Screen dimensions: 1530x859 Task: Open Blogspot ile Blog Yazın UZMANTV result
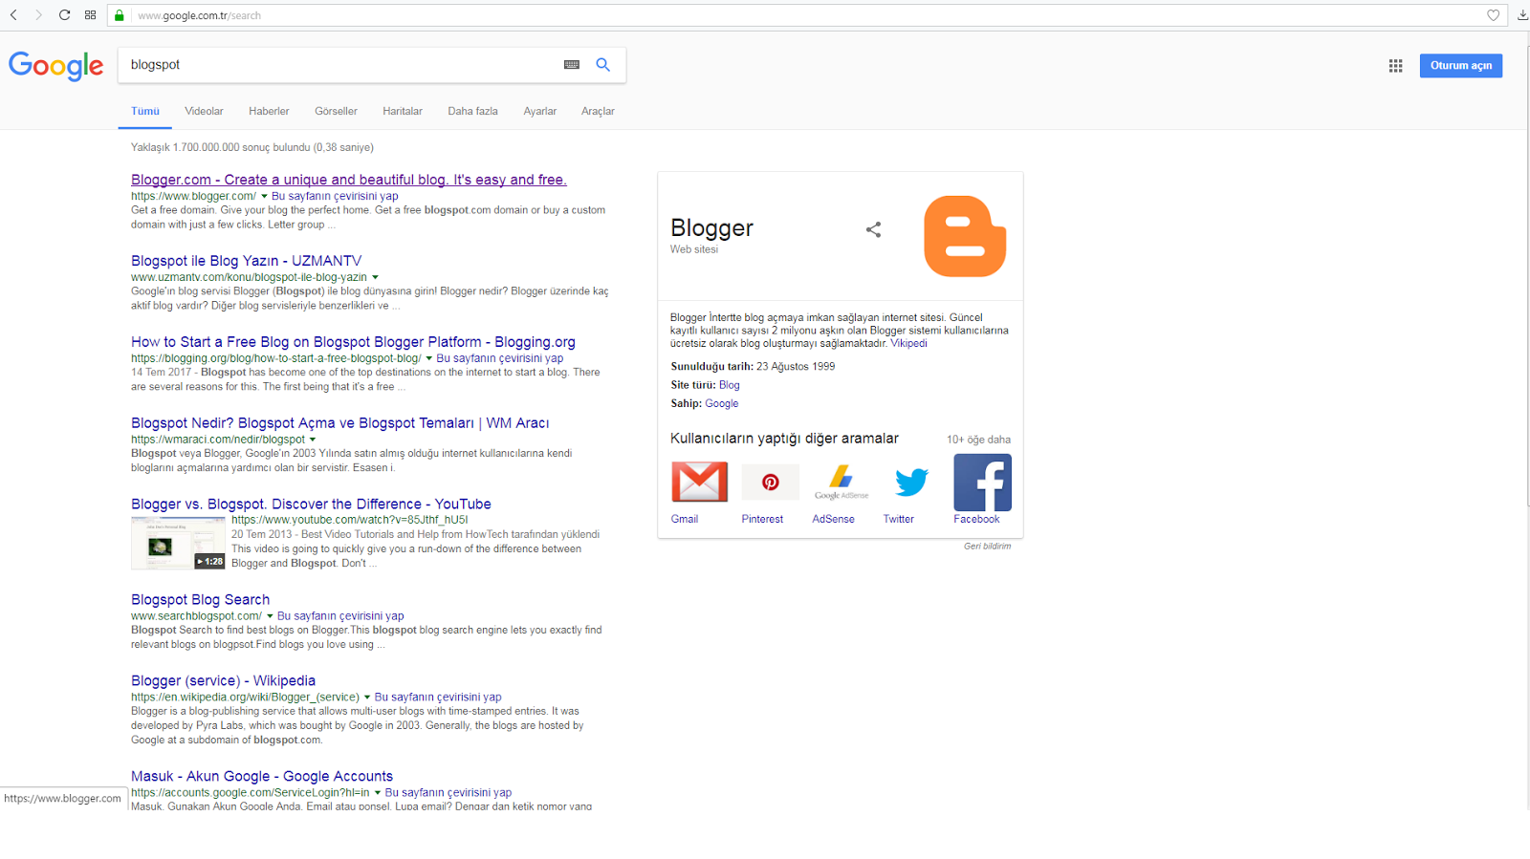coord(246,261)
